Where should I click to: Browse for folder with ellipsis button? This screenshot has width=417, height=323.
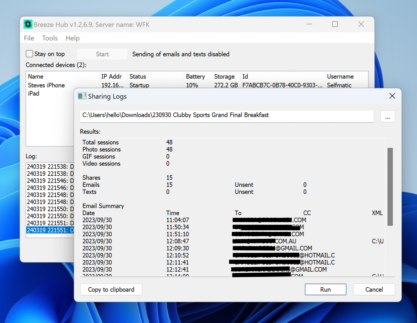tap(388, 117)
